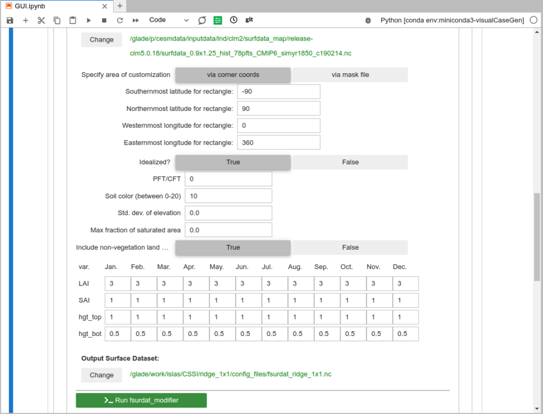The height and width of the screenshot is (414, 543).
Task: Open the cell type Code dropdown
Action: click(x=169, y=20)
